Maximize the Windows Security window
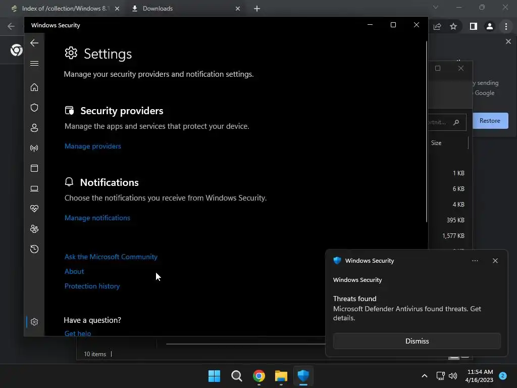Screen dimensions: 517x388 point(393,25)
